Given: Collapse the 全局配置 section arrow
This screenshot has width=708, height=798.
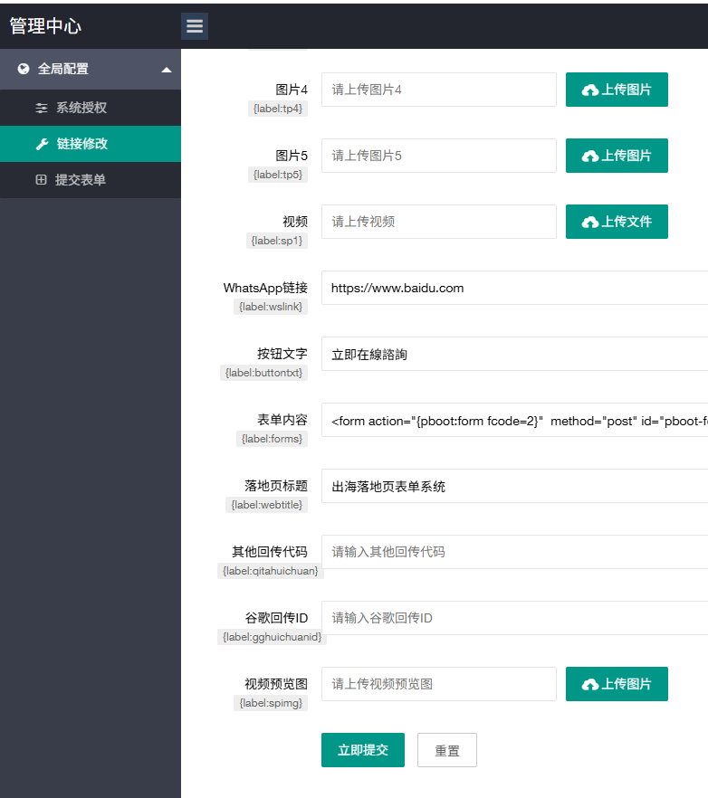Looking at the screenshot, I should point(167,70).
